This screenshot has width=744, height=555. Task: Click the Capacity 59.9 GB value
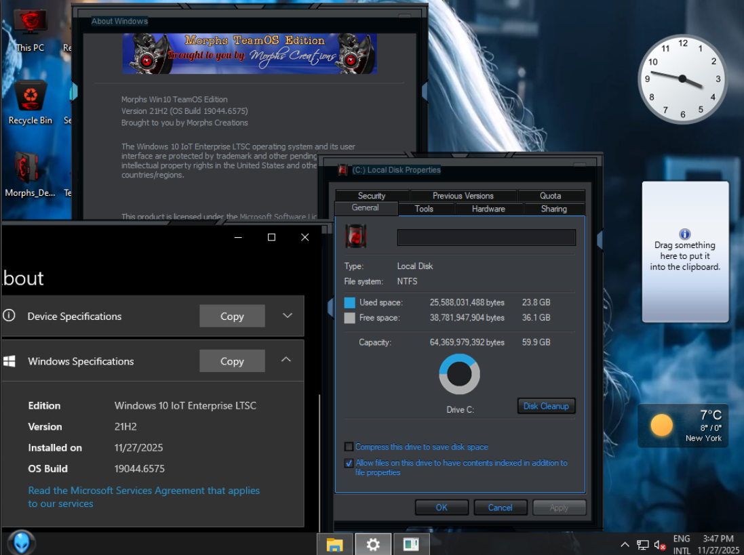coord(536,342)
